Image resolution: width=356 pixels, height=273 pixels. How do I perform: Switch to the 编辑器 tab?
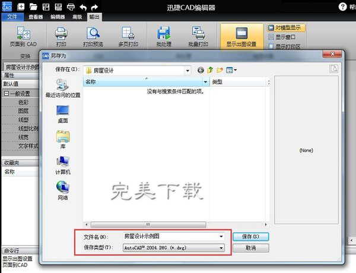coord(58,17)
